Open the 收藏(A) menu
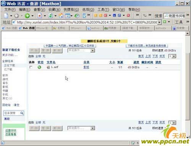 pyautogui.click(x=54, y=10)
